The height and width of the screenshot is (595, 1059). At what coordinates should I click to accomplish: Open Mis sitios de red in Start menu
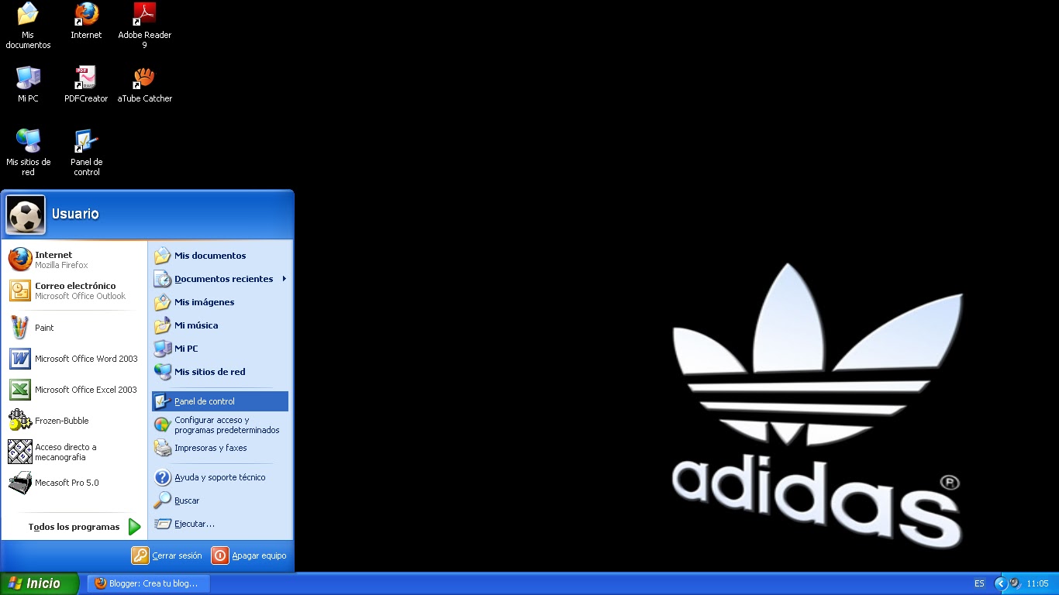pyautogui.click(x=220, y=372)
